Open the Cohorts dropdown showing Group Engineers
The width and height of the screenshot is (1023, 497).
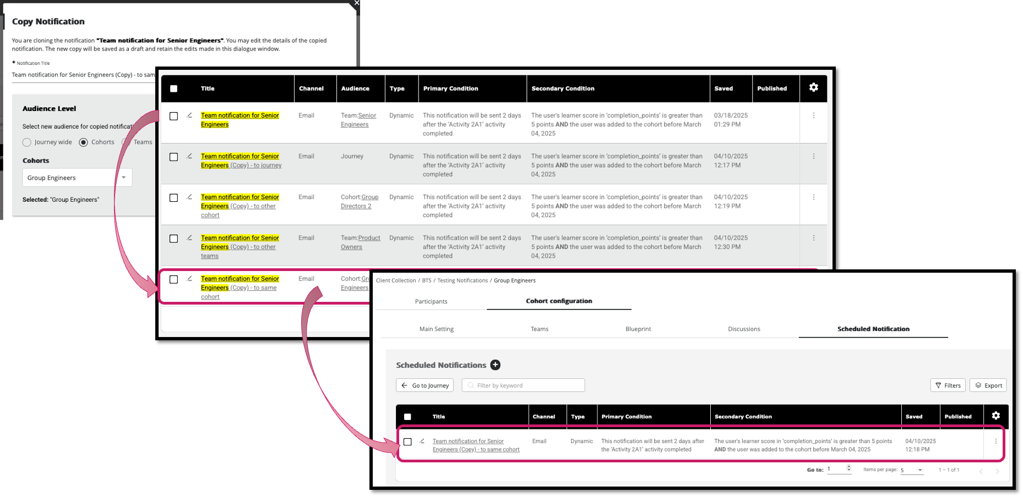tap(77, 178)
